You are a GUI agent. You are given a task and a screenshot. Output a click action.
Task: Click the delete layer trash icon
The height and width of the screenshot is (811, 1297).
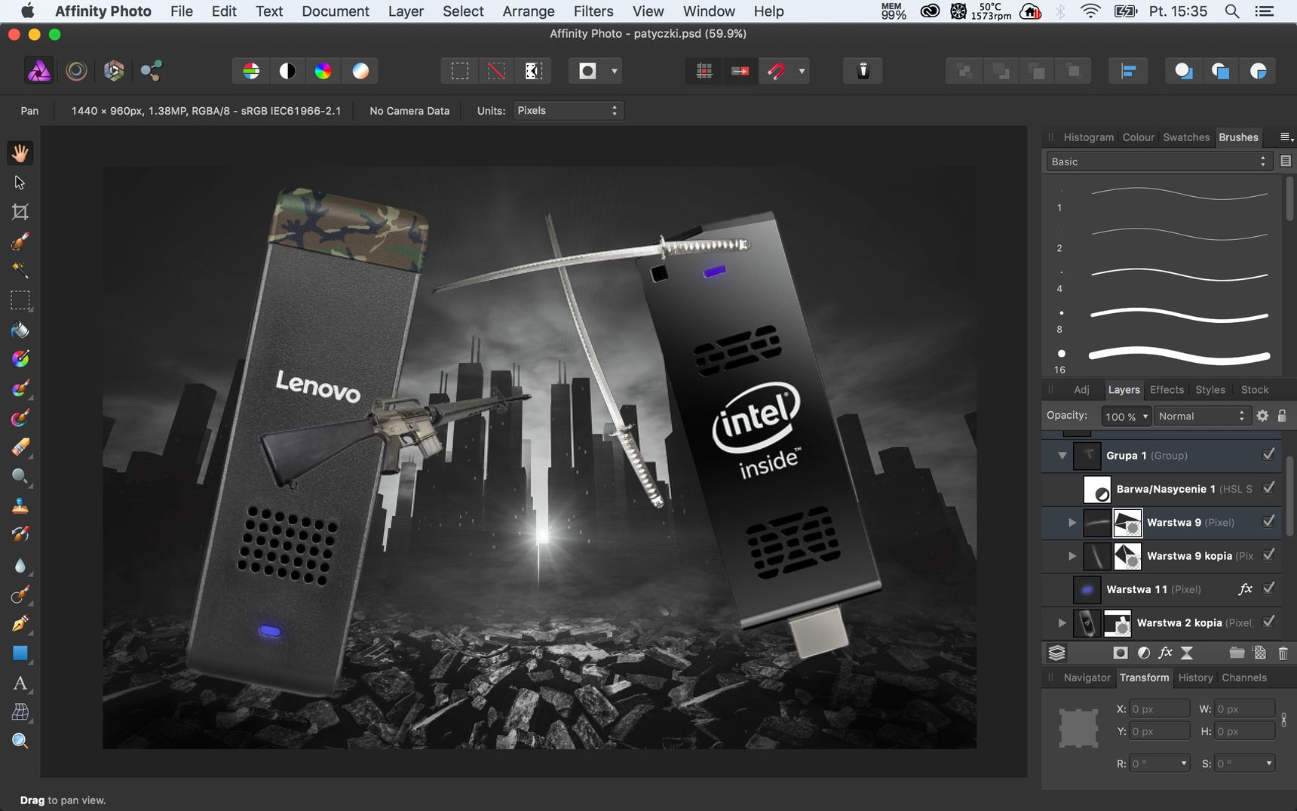click(x=1283, y=653)
